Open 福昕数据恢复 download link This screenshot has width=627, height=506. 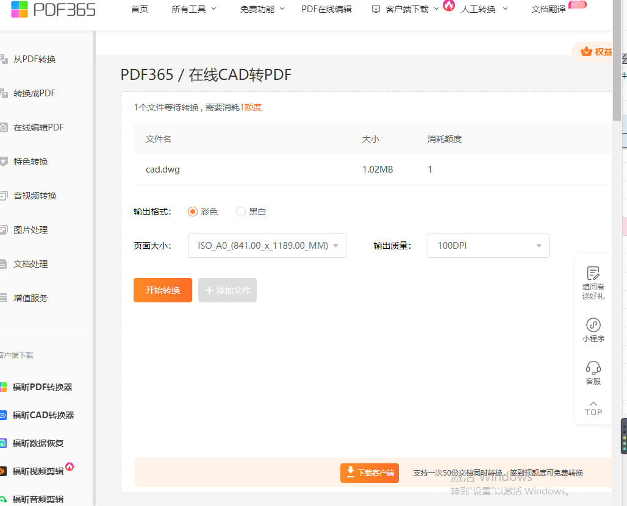[x=38, y=443]
